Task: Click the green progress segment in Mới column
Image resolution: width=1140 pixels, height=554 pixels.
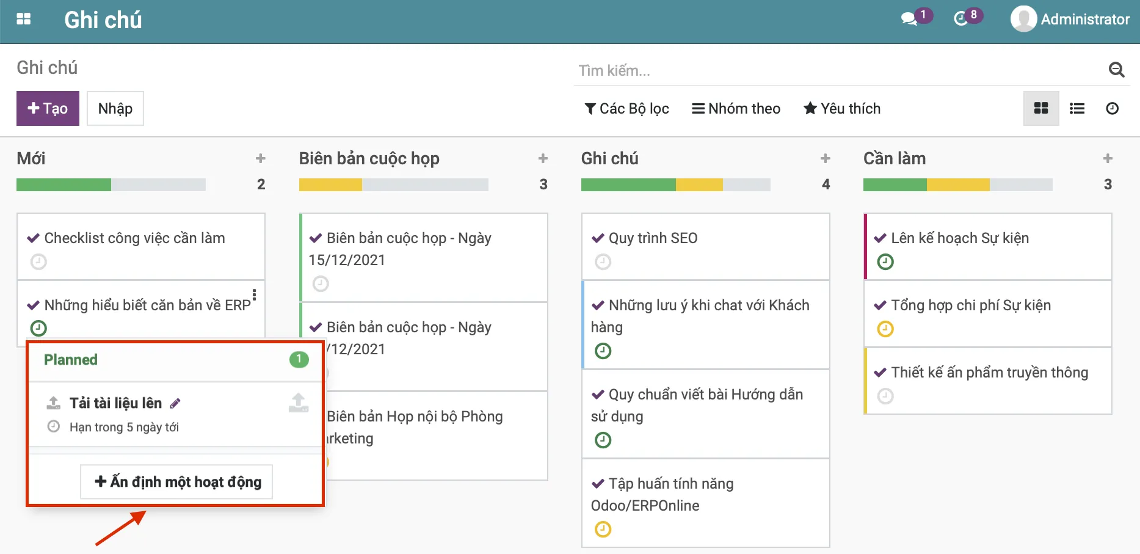Action: (x=64, y=184)
